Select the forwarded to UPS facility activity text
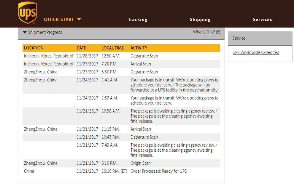Viewport: 294px width, 186px height. tap(174, 85)
